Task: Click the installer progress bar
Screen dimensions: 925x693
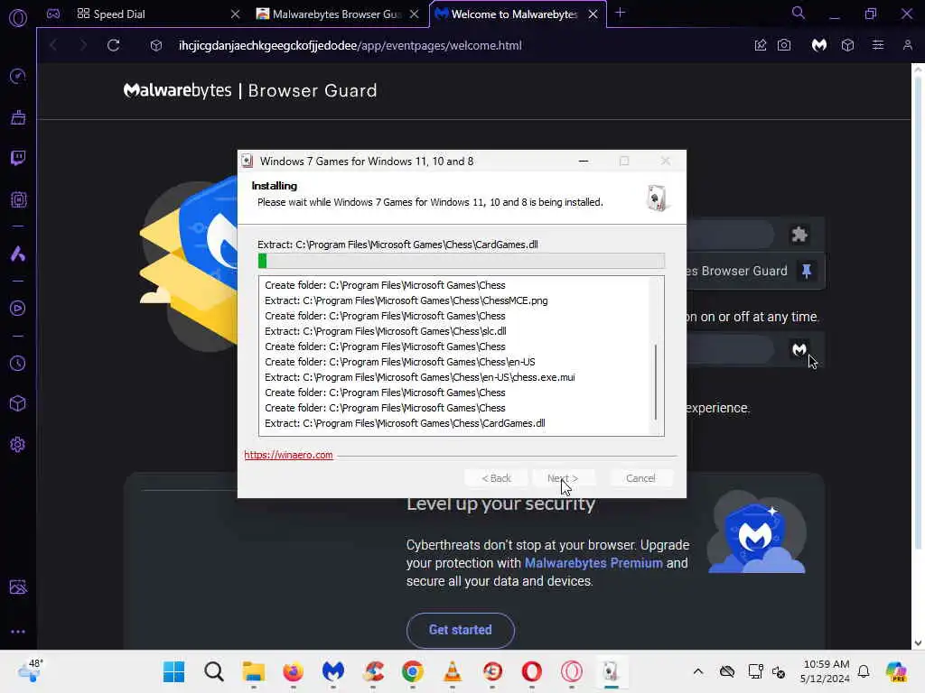Action: click(462, 261)
